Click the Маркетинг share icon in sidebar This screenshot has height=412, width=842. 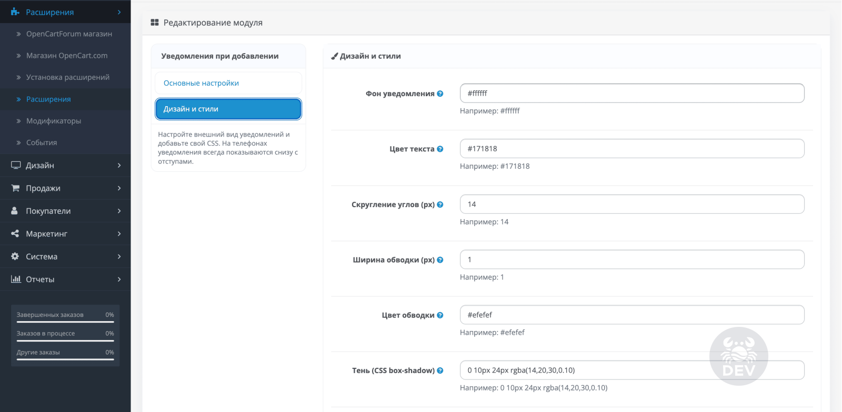coord(15,233)
